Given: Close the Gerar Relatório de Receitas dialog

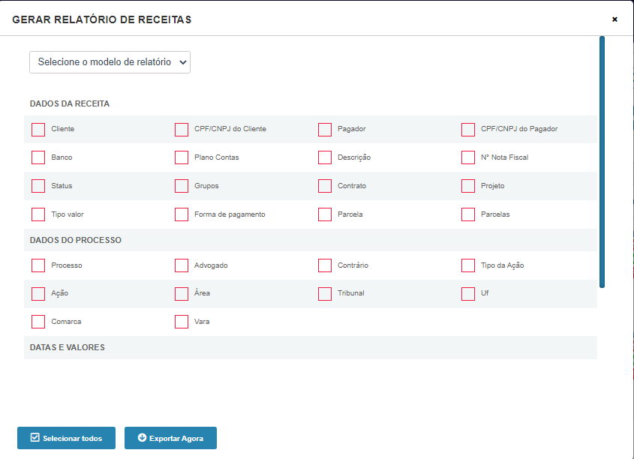Looking at the screenshot, I should pyautogui.click(x=614, y=19).
